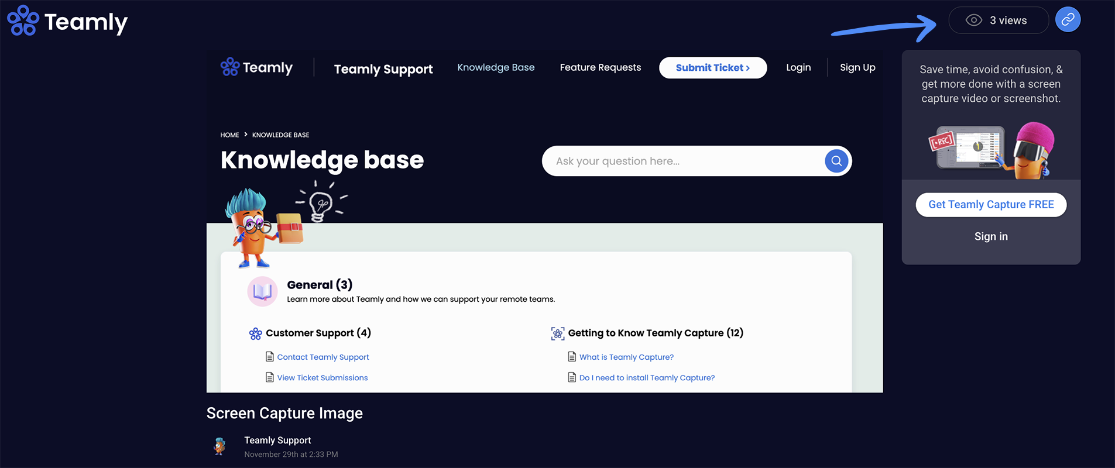Open the Feature Requests nav item
1115x468 pixels.
point(600,67)
